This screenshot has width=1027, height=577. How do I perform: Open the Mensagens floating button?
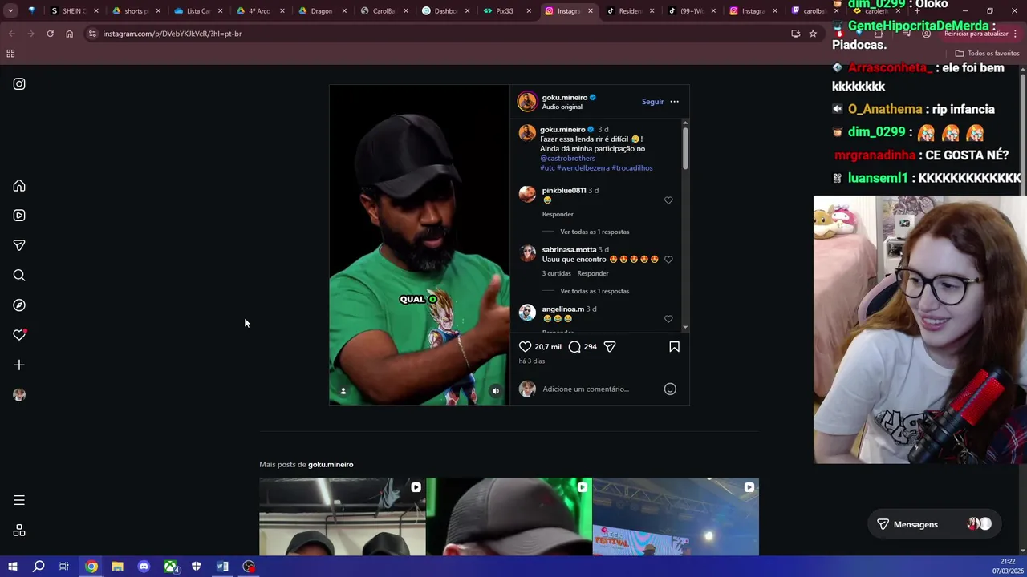pos(934,524)
